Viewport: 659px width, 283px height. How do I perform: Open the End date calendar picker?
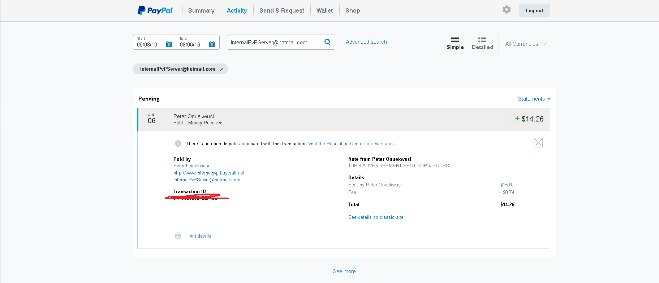pyautogui.click(x=212, y=44)
